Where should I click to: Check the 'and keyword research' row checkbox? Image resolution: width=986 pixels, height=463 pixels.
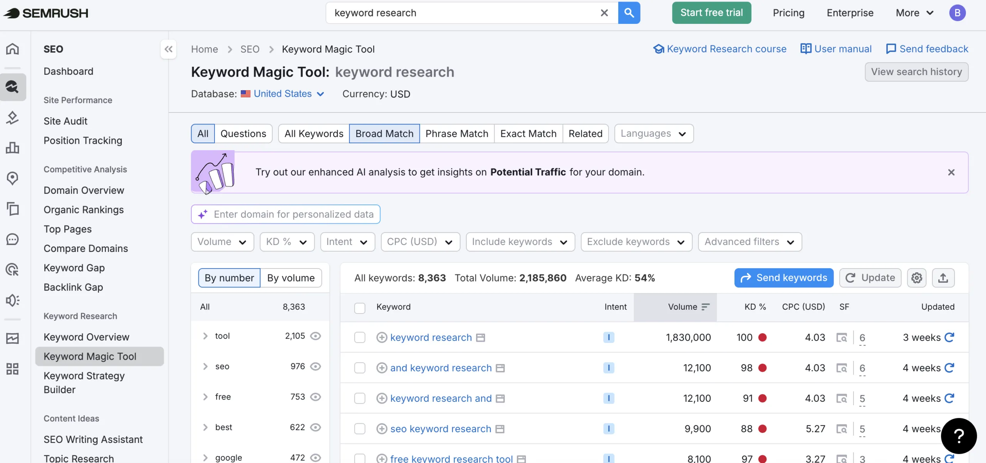(359, 368)
